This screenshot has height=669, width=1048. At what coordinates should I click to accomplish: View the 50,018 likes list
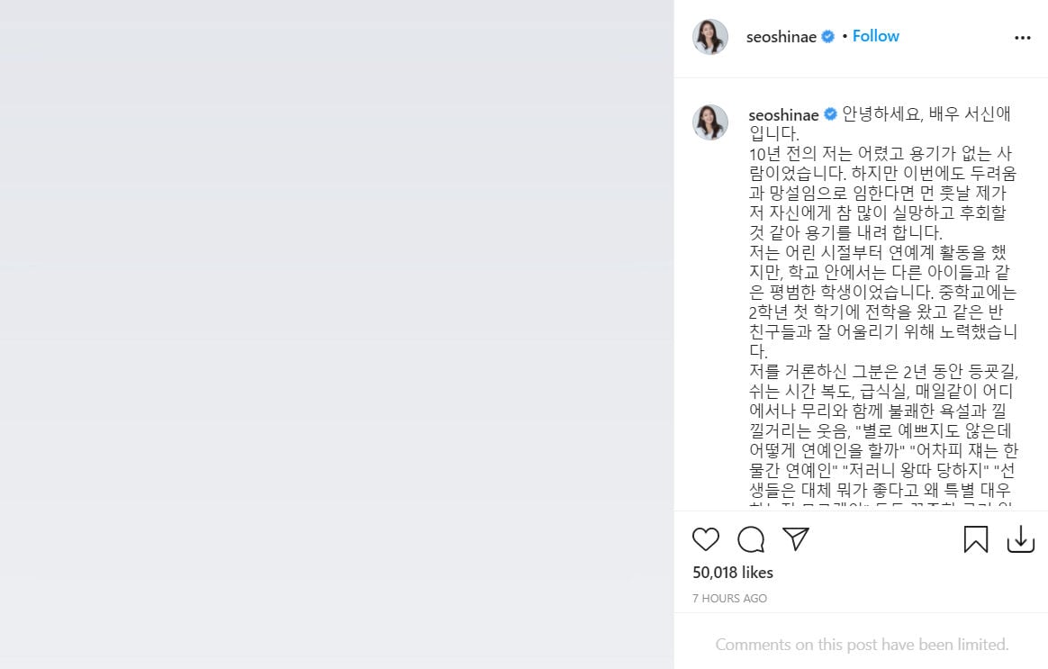[x=733, y=573]
